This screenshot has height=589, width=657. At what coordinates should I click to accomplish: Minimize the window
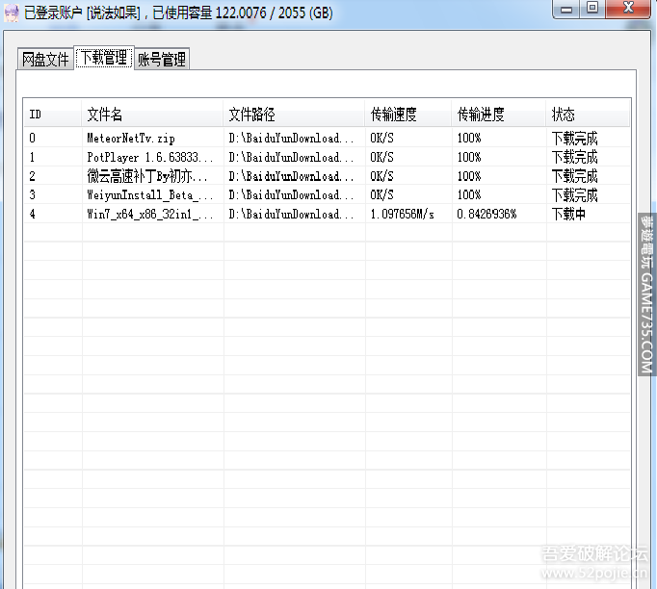point(566,9)
